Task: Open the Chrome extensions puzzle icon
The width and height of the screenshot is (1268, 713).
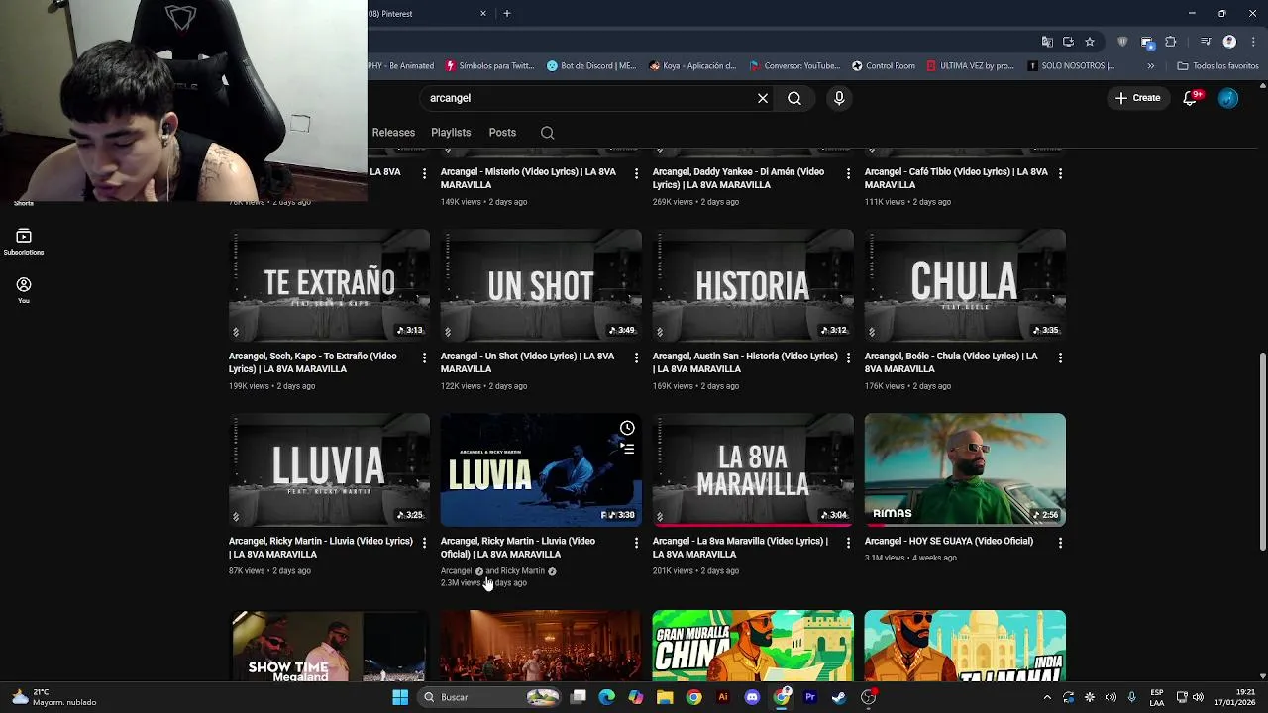Action: pyautogui.click(x=1171, y=42)
